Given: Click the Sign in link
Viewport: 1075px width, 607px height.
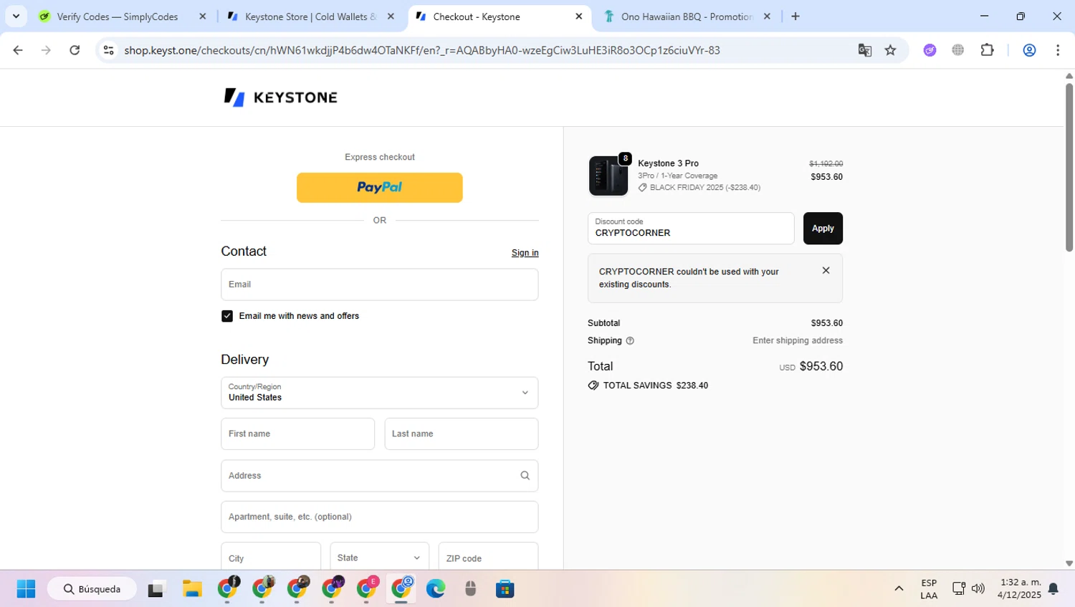Looking at the screenshot, I should click(525, 253).
